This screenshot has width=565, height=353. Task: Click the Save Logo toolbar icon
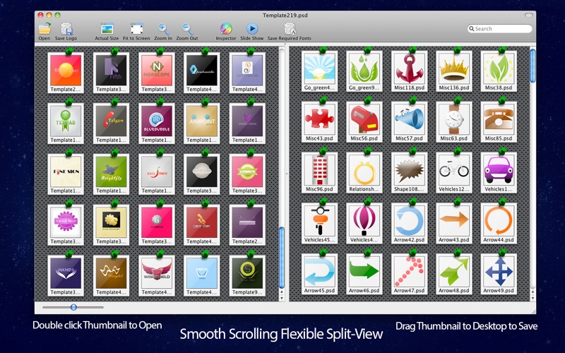pyautogui.click(x=66, y=29)
